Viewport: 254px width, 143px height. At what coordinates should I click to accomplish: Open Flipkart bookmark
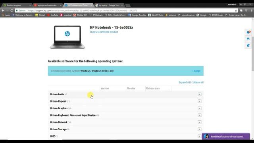point(40,15)
